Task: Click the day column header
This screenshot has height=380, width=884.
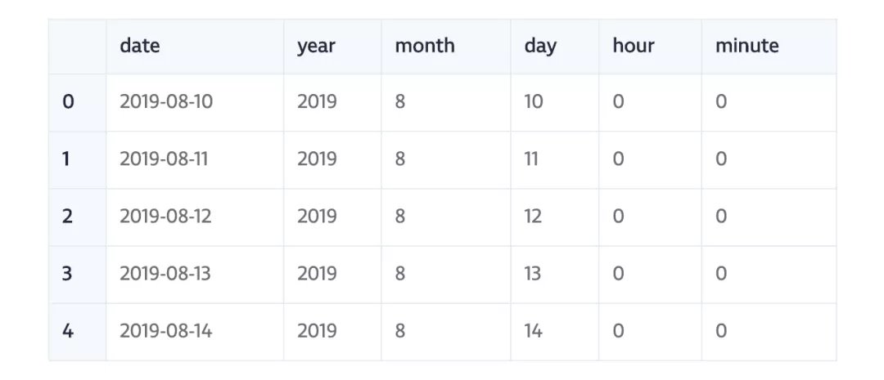Action: [x=540, y=46]
